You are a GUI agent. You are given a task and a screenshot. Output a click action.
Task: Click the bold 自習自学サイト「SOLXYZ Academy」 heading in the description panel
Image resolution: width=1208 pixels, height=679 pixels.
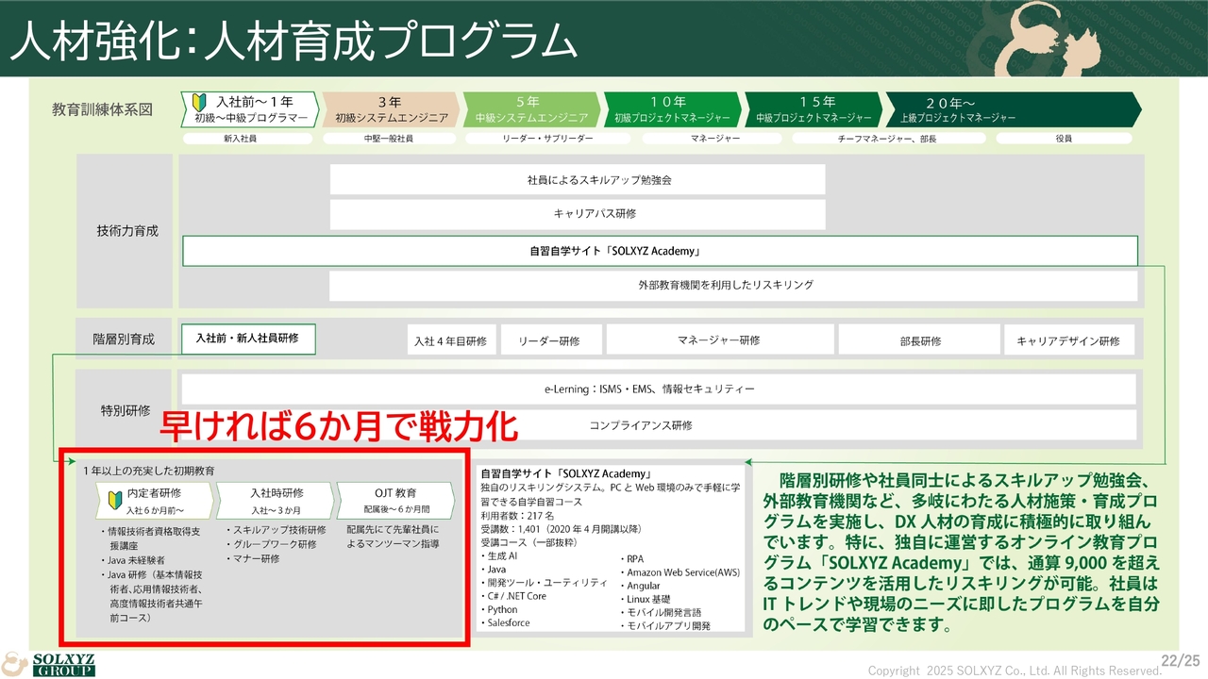pyautogui.click(x=567, y=473)
